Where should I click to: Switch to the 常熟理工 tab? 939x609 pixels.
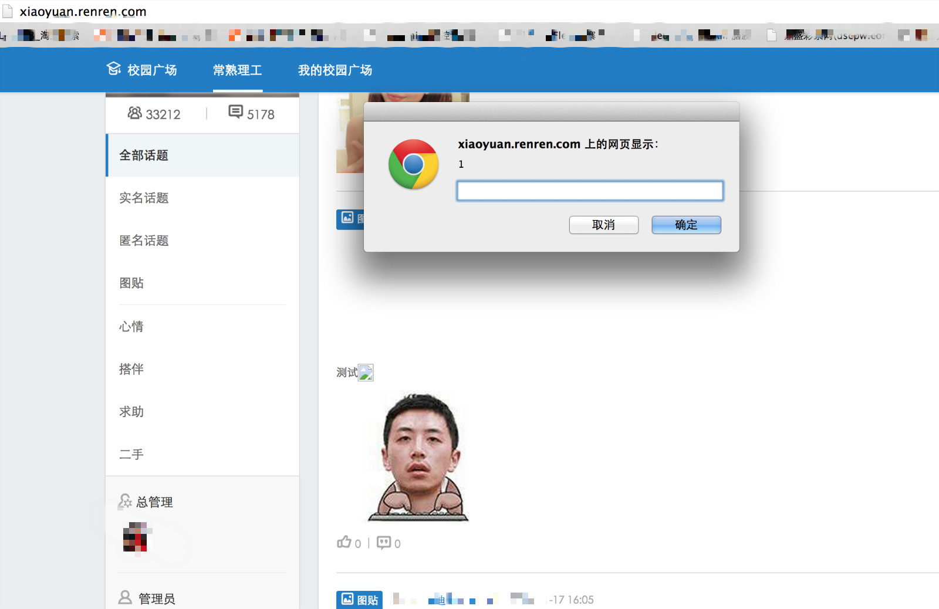pos(237,70)
